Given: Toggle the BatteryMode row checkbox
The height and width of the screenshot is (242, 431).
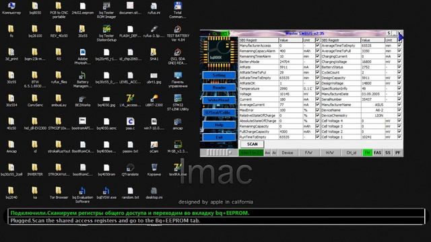Looking at the screenshot, I should click(318, 62).
